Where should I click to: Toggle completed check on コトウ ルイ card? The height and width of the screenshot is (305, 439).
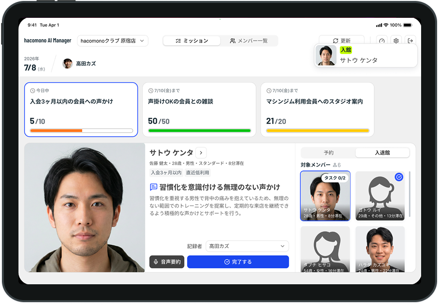coord(399,177)
